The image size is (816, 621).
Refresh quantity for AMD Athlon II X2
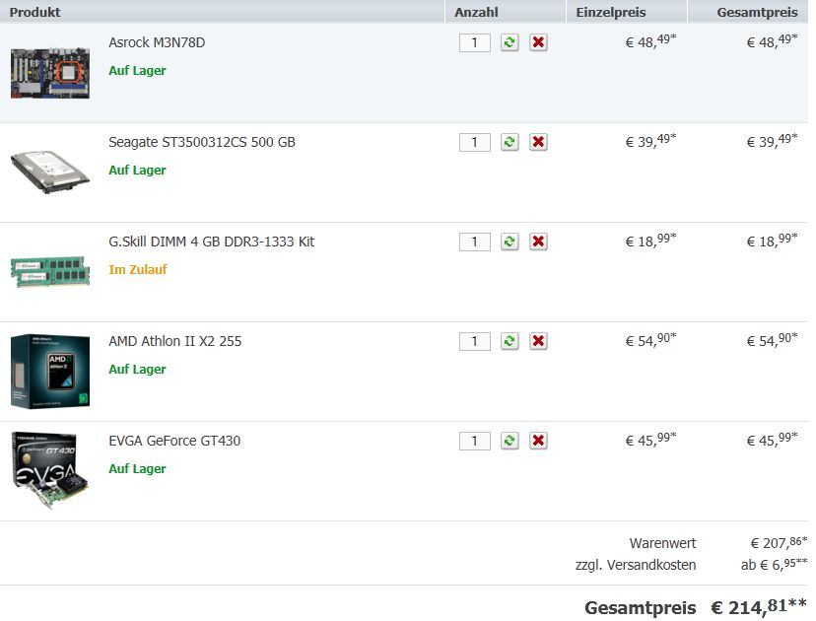click(510, 341)
